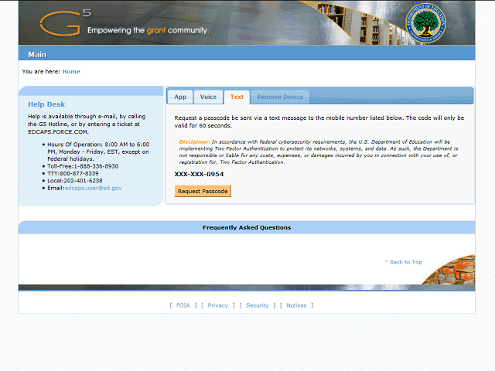Click the Request Passcode button
Viewport: 495px width, 371px height.
pyautogui.click(x=203, y=191)
